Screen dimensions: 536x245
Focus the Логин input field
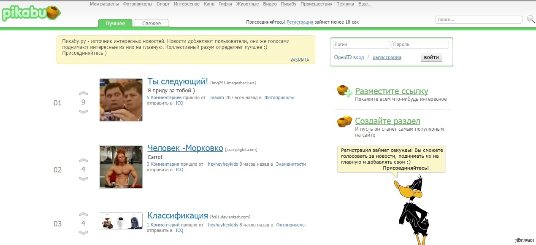click(361, 45)
